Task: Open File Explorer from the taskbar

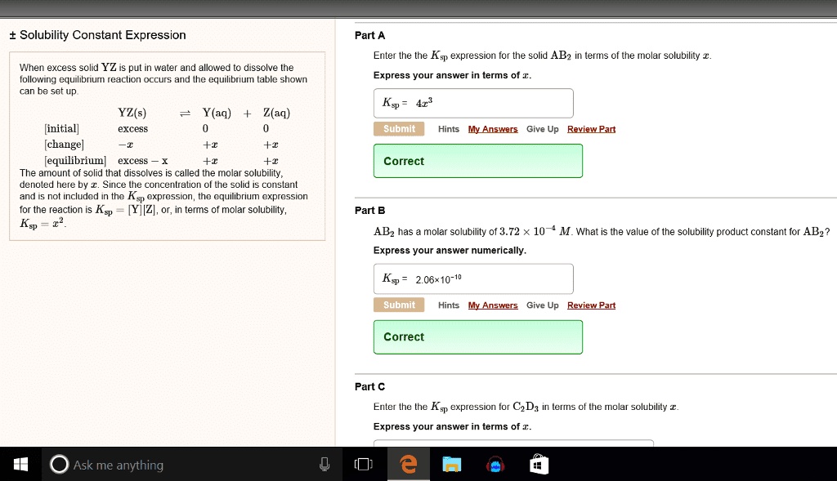Action: point(451,464)
